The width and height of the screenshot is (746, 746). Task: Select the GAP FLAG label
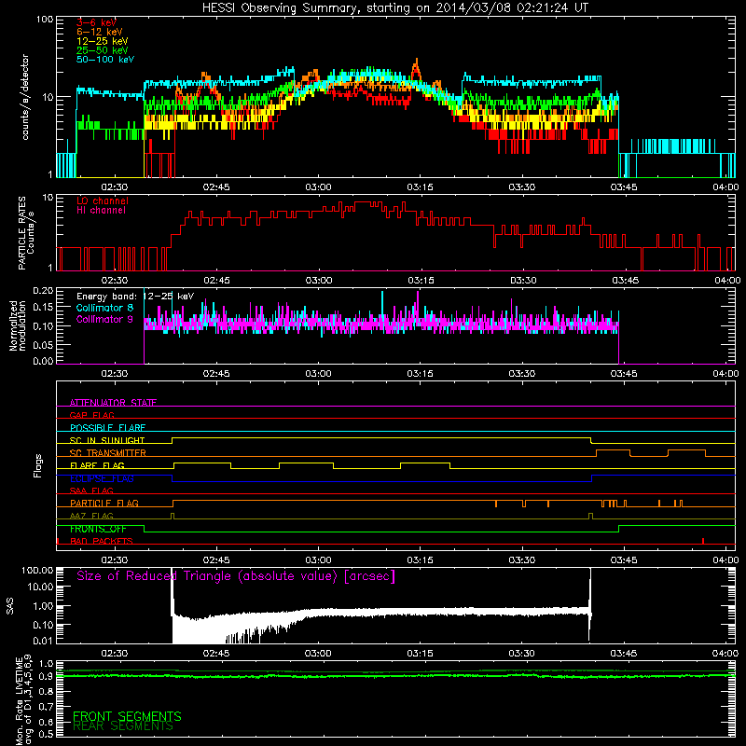pos(91,415)
